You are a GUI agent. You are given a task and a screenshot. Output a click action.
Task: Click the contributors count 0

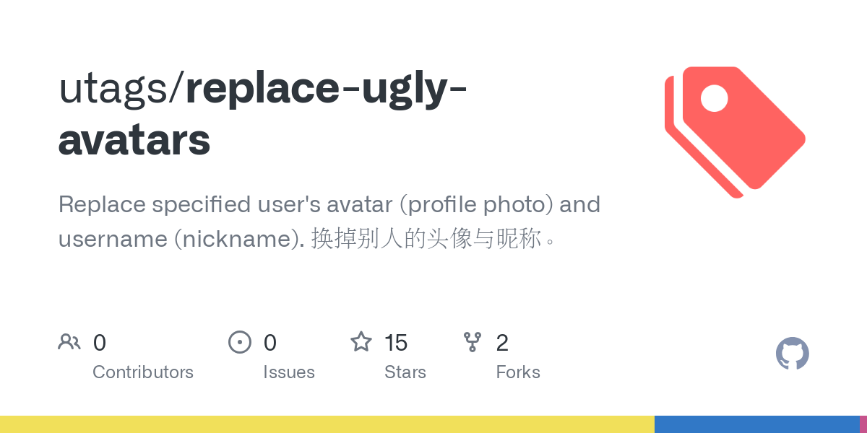pyautogui.click(x=100, y=342)
